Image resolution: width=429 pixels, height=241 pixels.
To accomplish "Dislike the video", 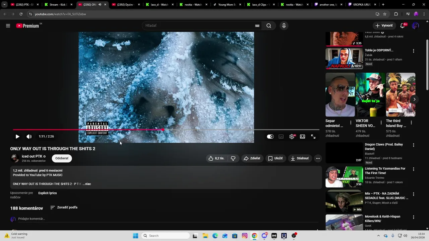I will 233,158.
